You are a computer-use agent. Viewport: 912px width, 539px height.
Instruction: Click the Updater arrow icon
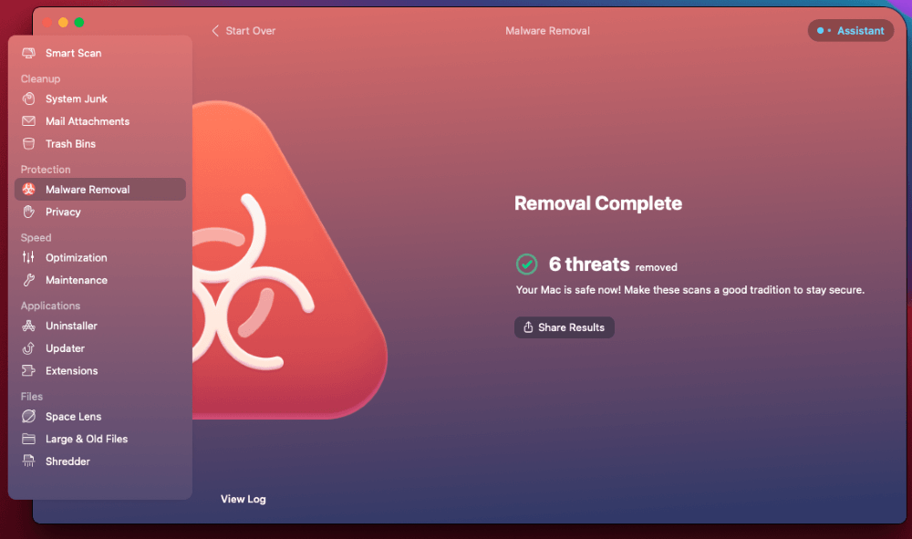pos(28,348)
